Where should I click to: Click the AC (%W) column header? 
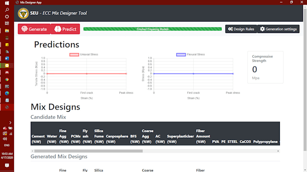pos(160,139)
